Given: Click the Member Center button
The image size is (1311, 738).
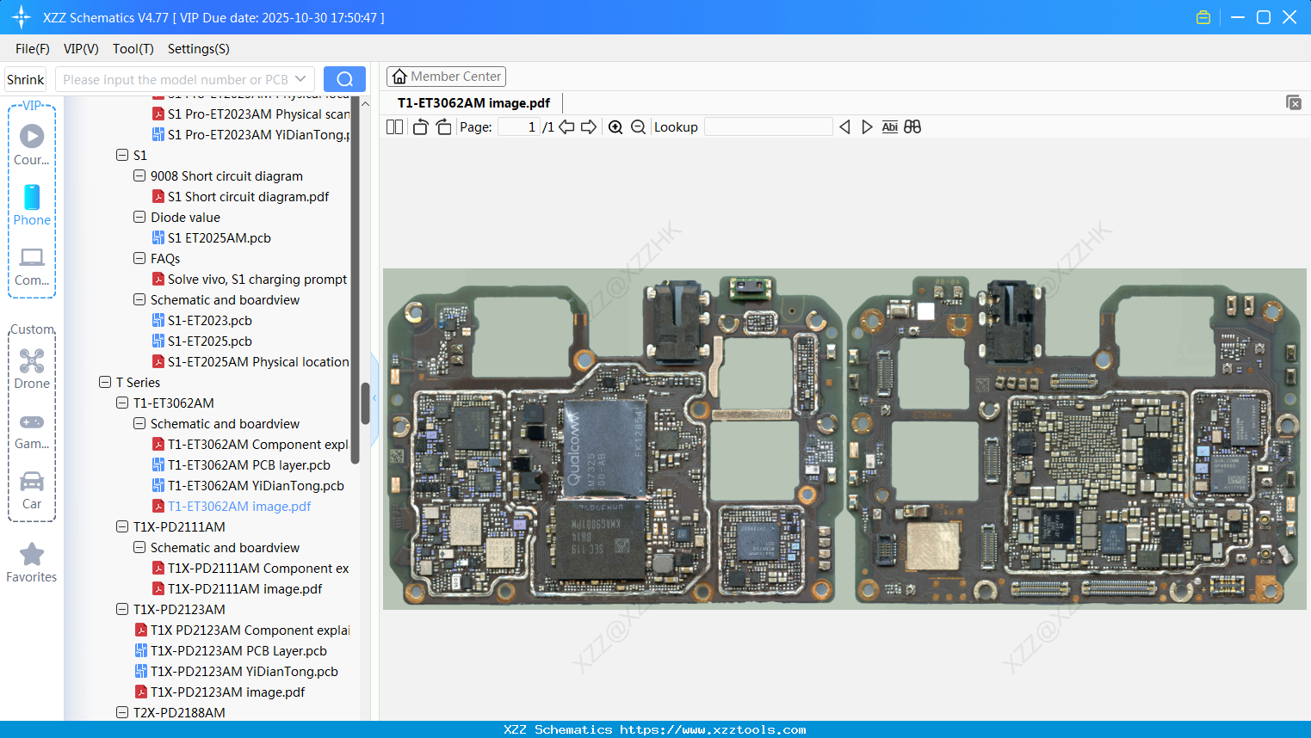Looking at the screenshot, I should pos(446,76).
